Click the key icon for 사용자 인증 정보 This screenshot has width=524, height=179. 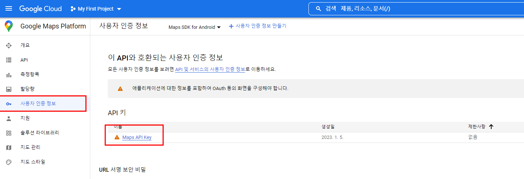(x=9, y=104)
